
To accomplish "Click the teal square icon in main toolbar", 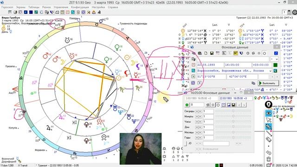I will pos(73,13).
